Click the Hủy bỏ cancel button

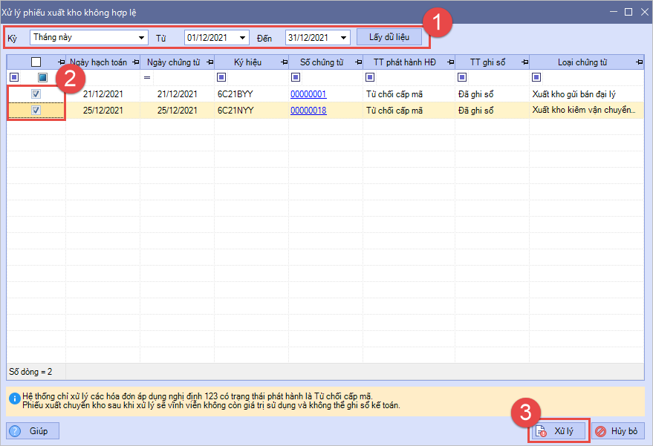[x=618, y=431]
